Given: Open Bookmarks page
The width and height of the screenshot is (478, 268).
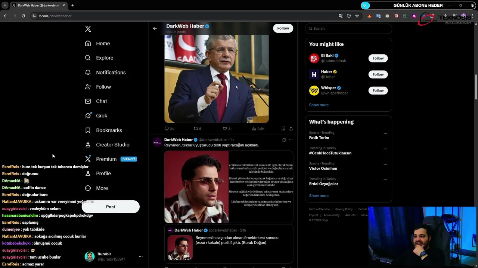Looking at the screenshot, I should point(103,130).
